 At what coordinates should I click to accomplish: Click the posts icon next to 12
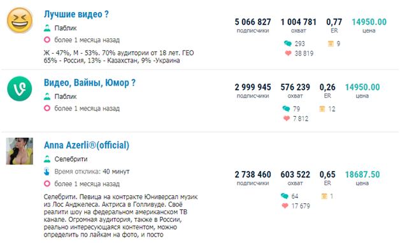pyautogui.click(x=322, y=109)
